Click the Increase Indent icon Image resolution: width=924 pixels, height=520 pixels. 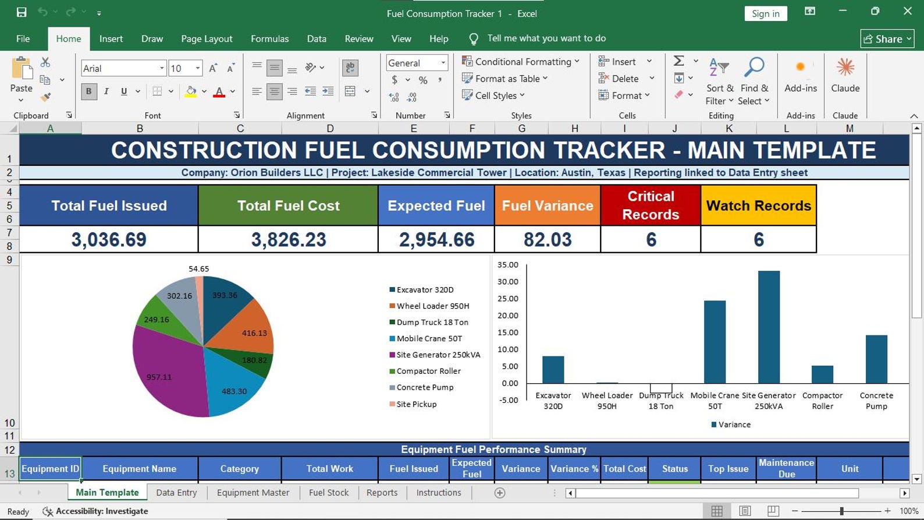point(328,91)
